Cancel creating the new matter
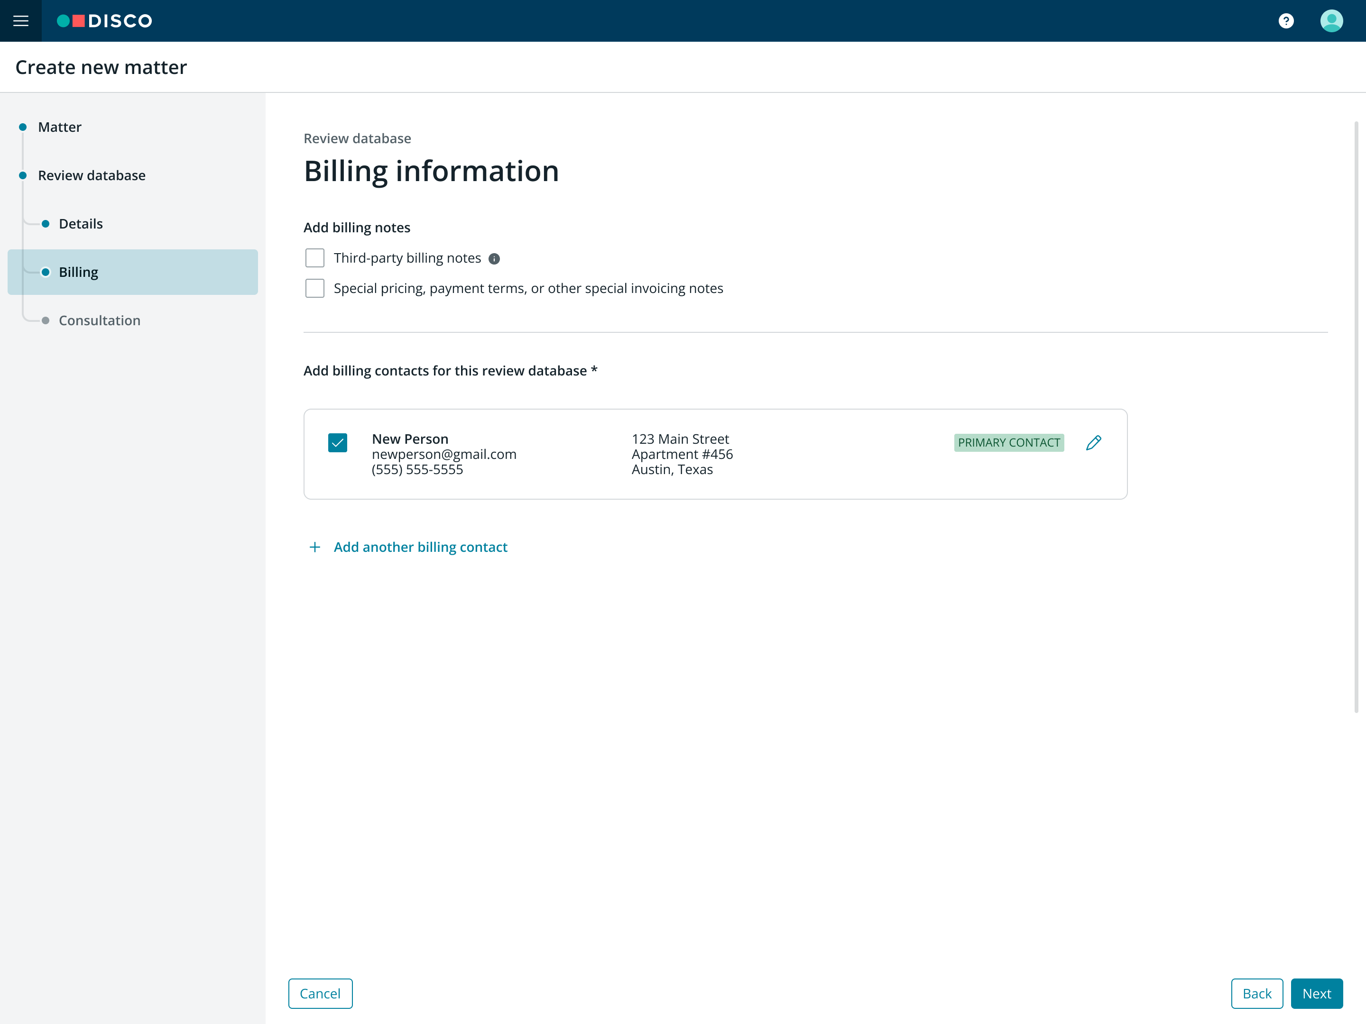 [320, 993]
